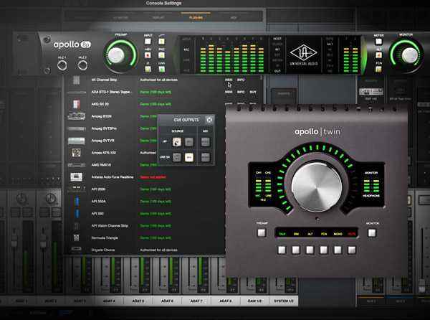430x320 pixels.
Task: Select the API 550A plug-in icon
Action: coord(77,201)
